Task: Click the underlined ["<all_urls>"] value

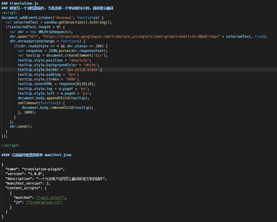Action: (x=51, y=198)
